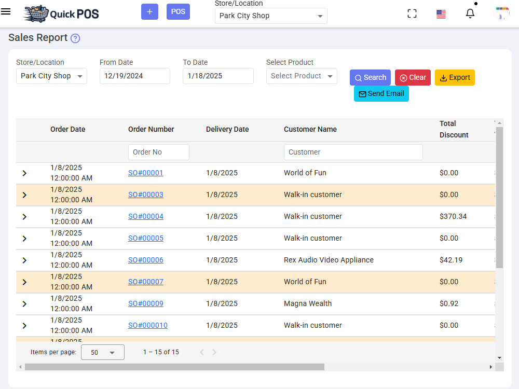Open the hamburger navigation menu
Image resolution: width=519 pixels, height=389 pixels.
point(6,11)
